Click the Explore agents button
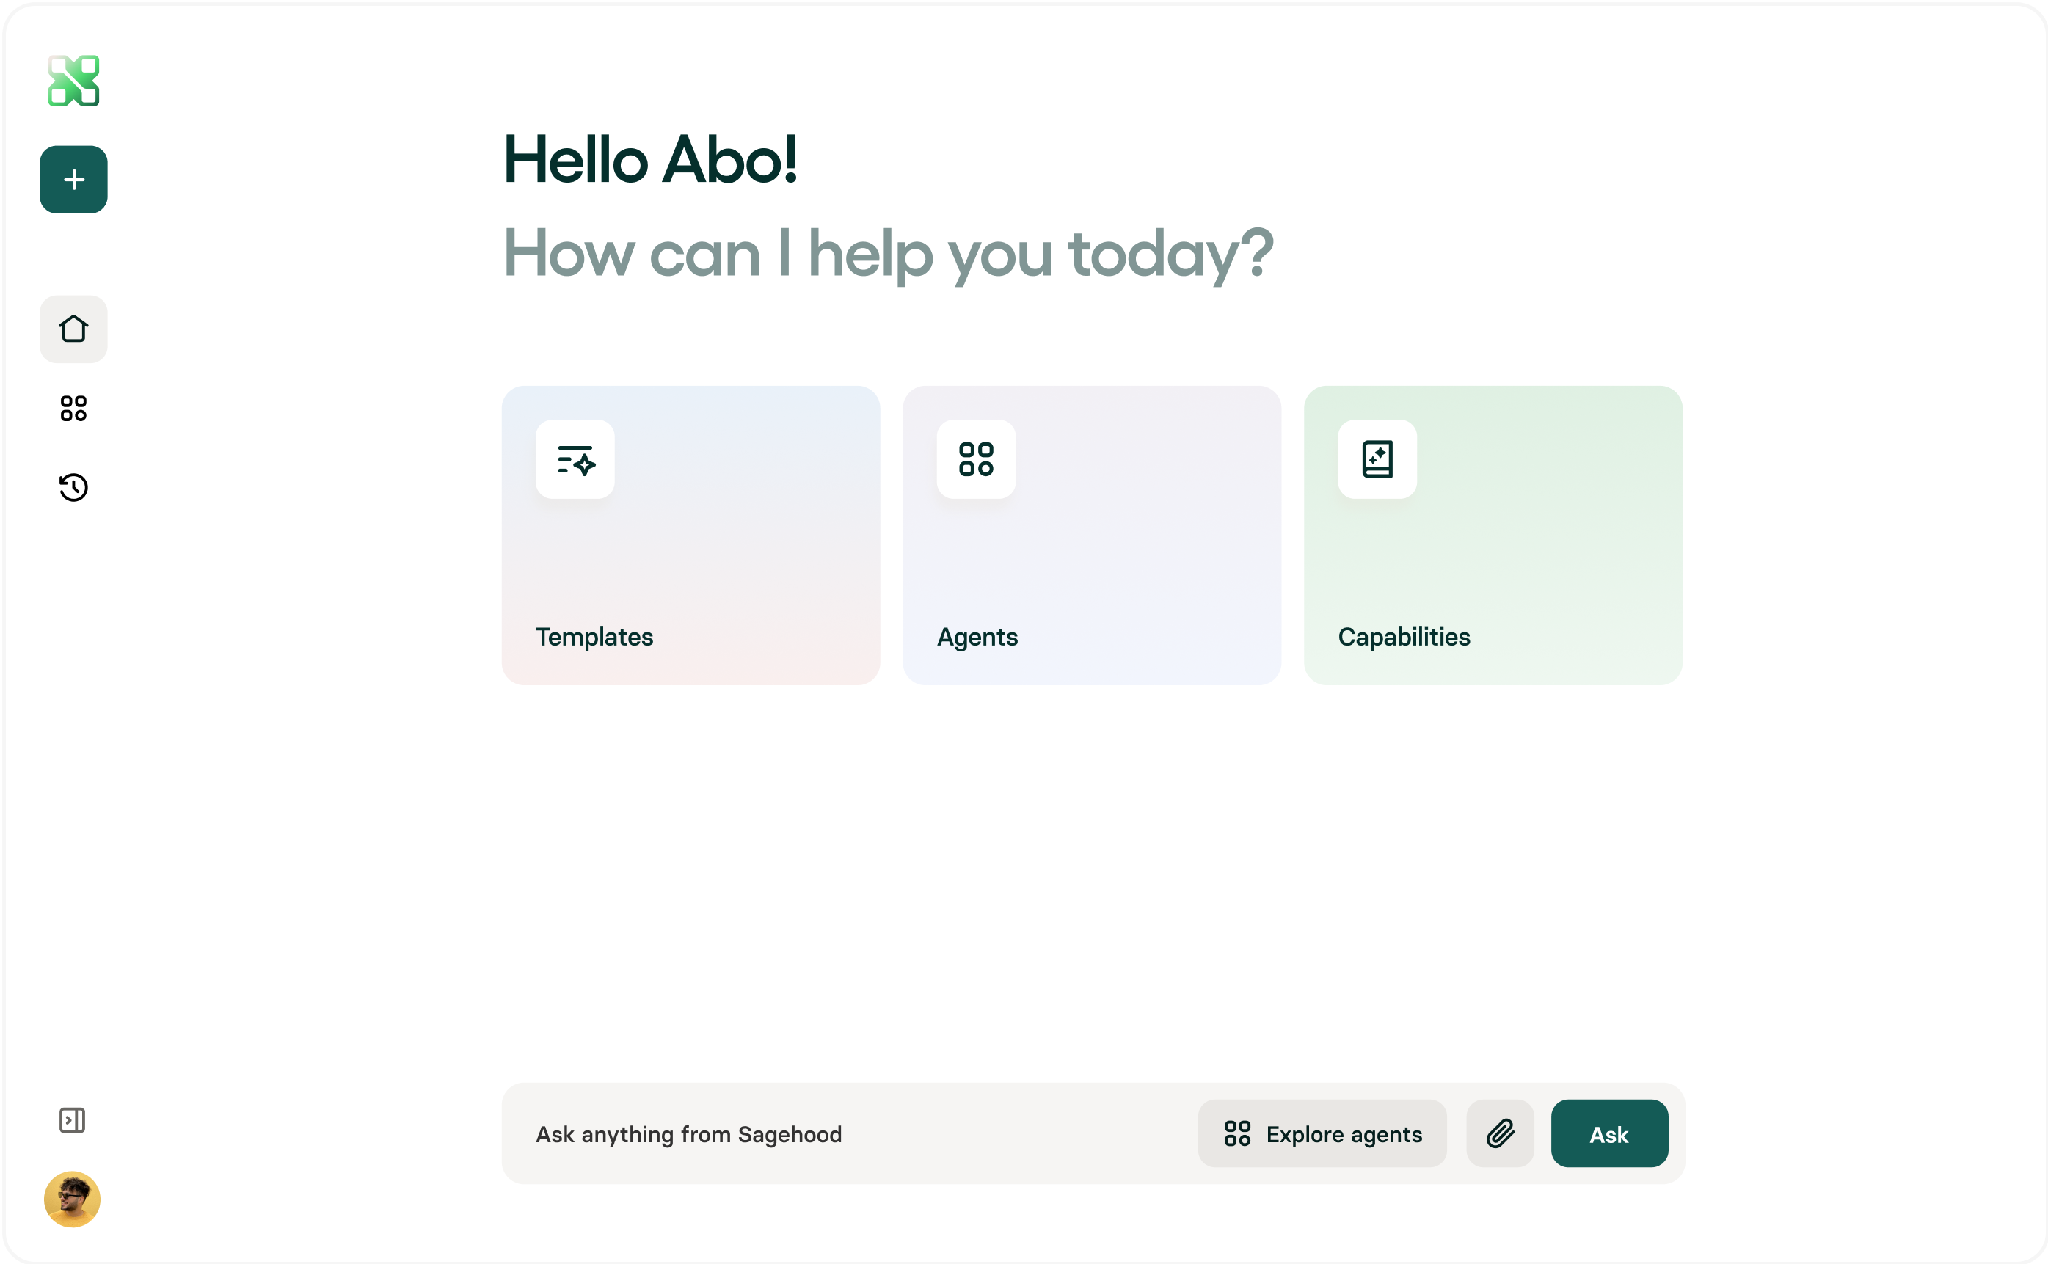The height and width of the screenshot is (1264, 2048). [1322, 1133]
